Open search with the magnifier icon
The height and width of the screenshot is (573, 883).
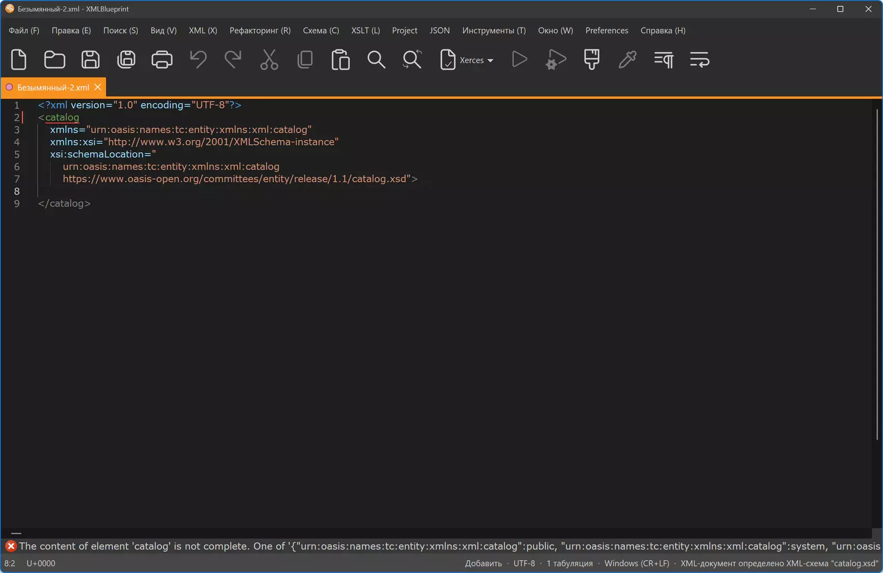pos(376,60)
